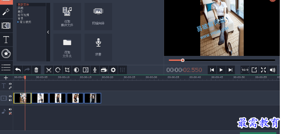The width and height of the screenshot is (282, 134).
Task: Click the preview video image
Action: point(222,28)
